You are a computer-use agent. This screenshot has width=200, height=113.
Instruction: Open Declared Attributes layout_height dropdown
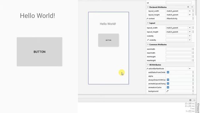click(x=190, y=15)
